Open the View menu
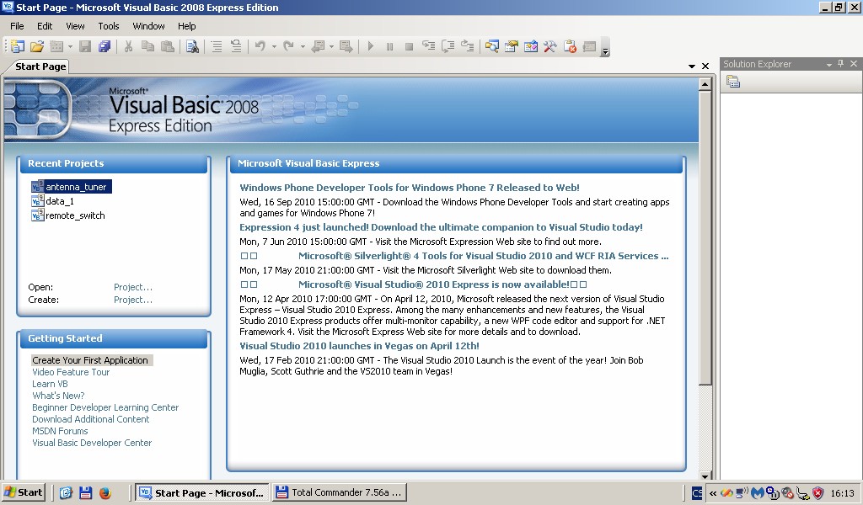Image resolution: width=863 pixels, height=505 pixels. click(x=75, y=26)
